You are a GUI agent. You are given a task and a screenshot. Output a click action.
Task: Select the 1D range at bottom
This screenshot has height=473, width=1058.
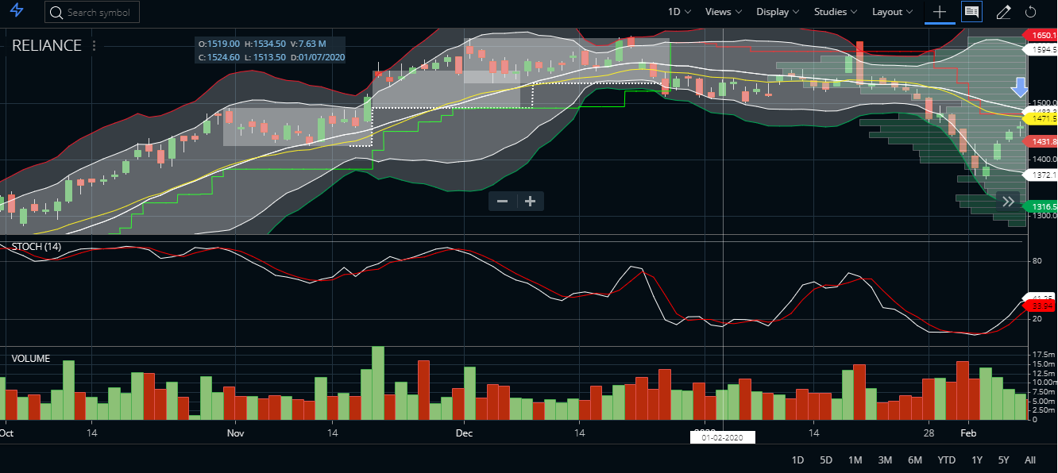798,460
